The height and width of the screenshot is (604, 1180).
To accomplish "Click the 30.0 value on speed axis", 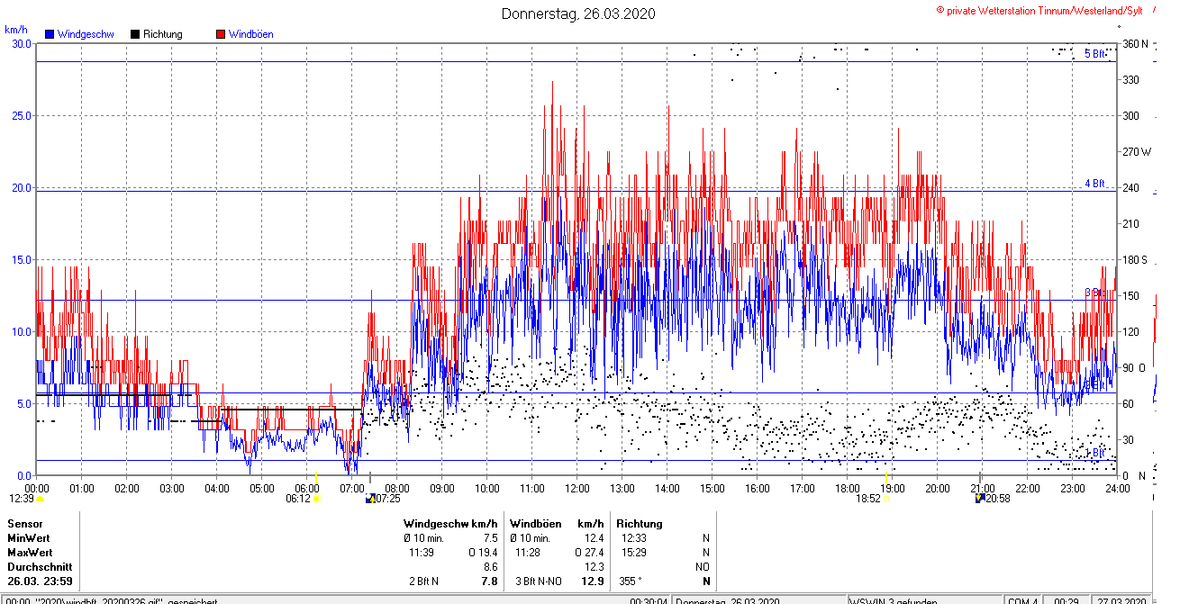I will 20,43.
